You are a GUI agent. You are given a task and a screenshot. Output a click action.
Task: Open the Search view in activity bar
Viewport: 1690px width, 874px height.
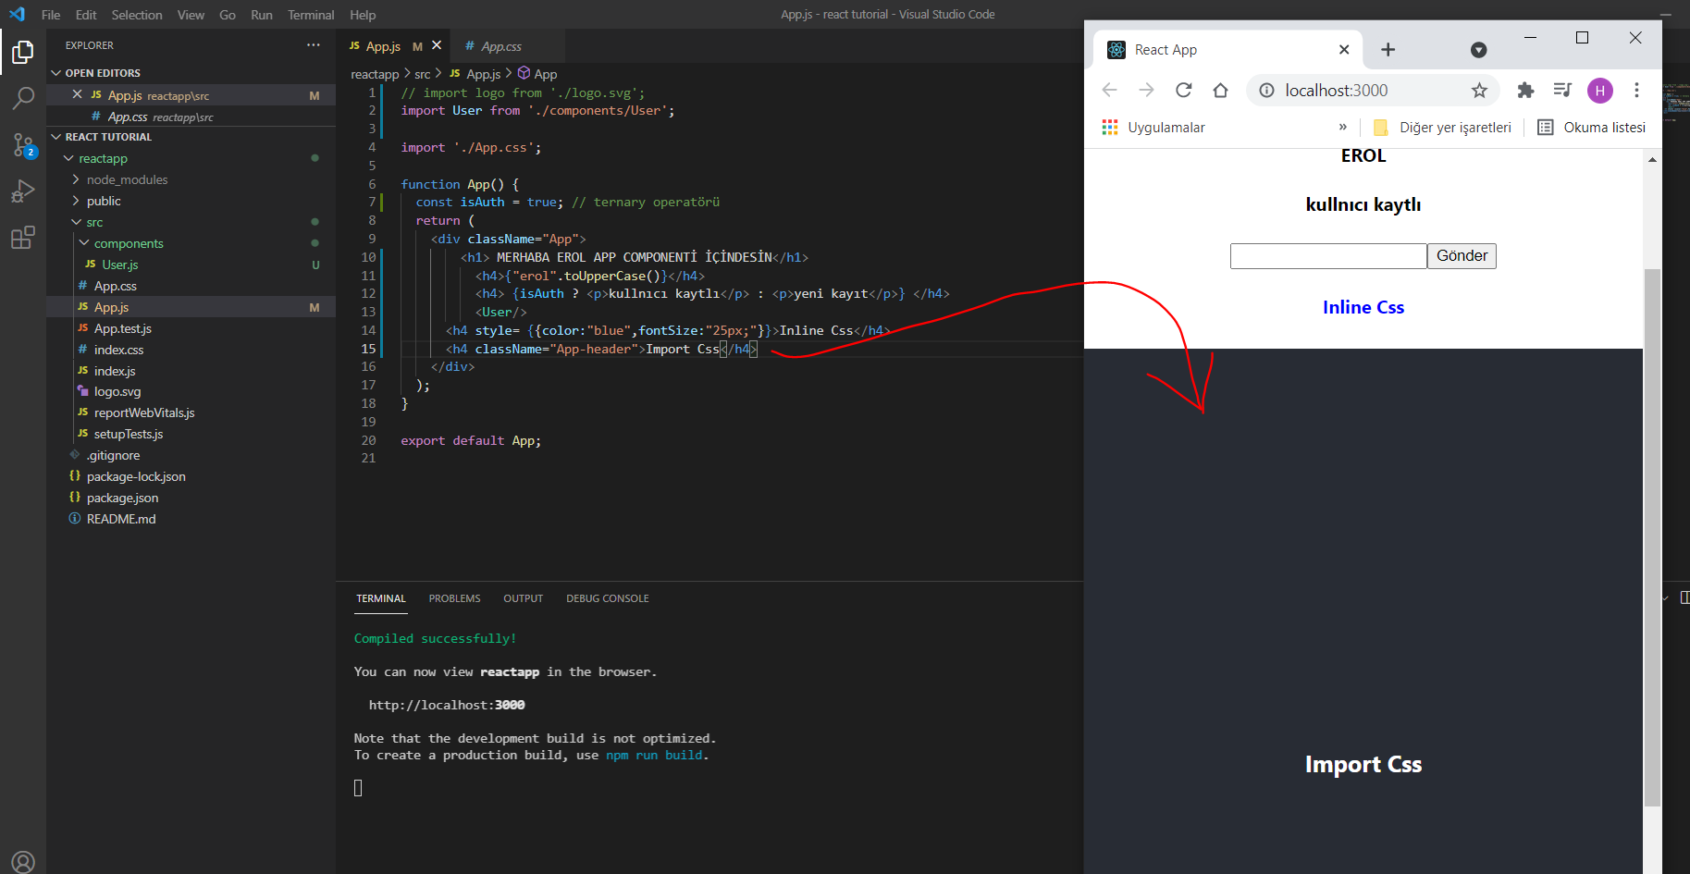(x=23, y=98)
